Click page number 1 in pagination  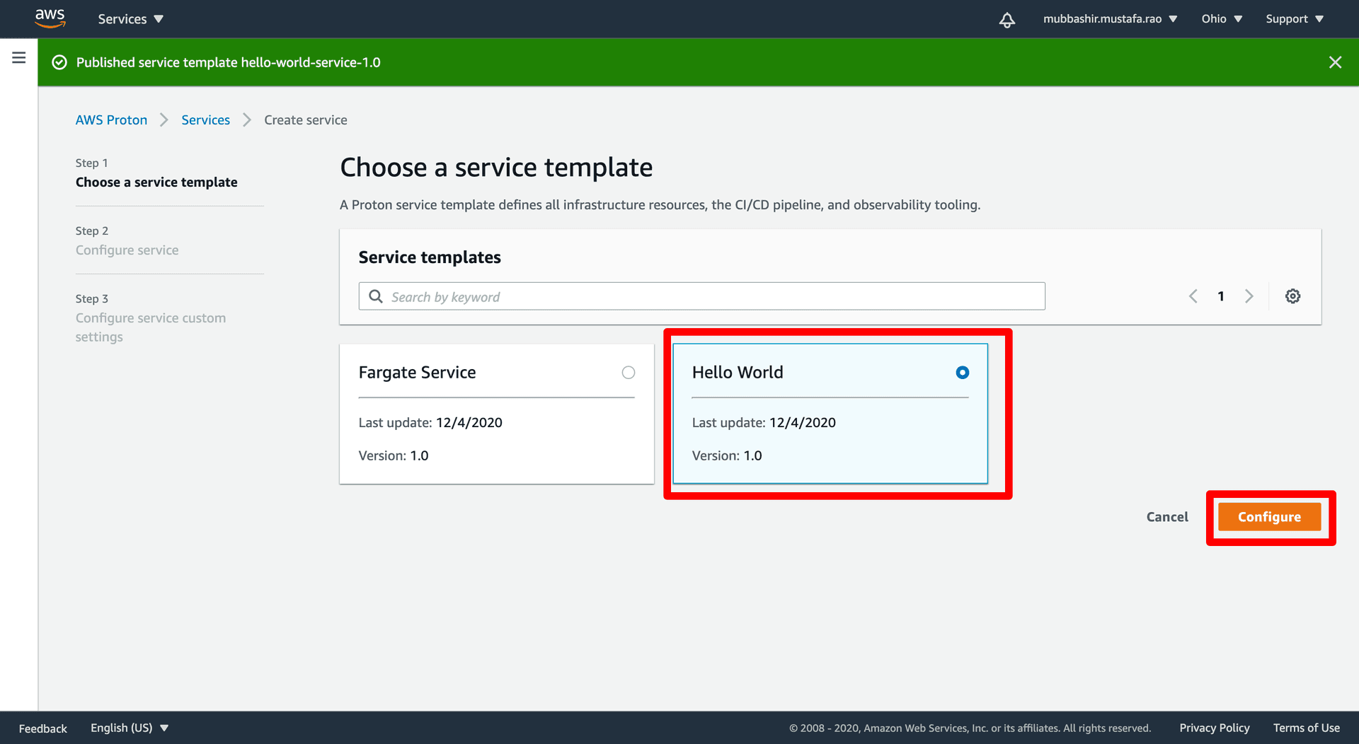(x=1221, y=296)
